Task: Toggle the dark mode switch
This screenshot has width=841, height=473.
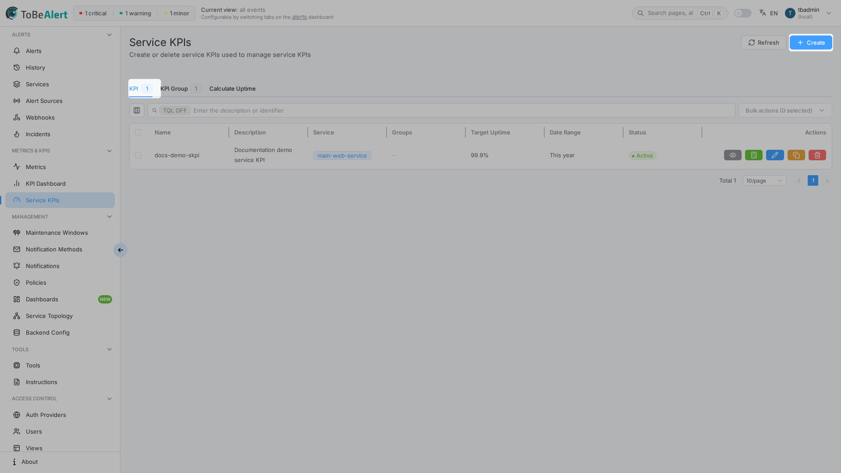Action: tap(742, 13)
